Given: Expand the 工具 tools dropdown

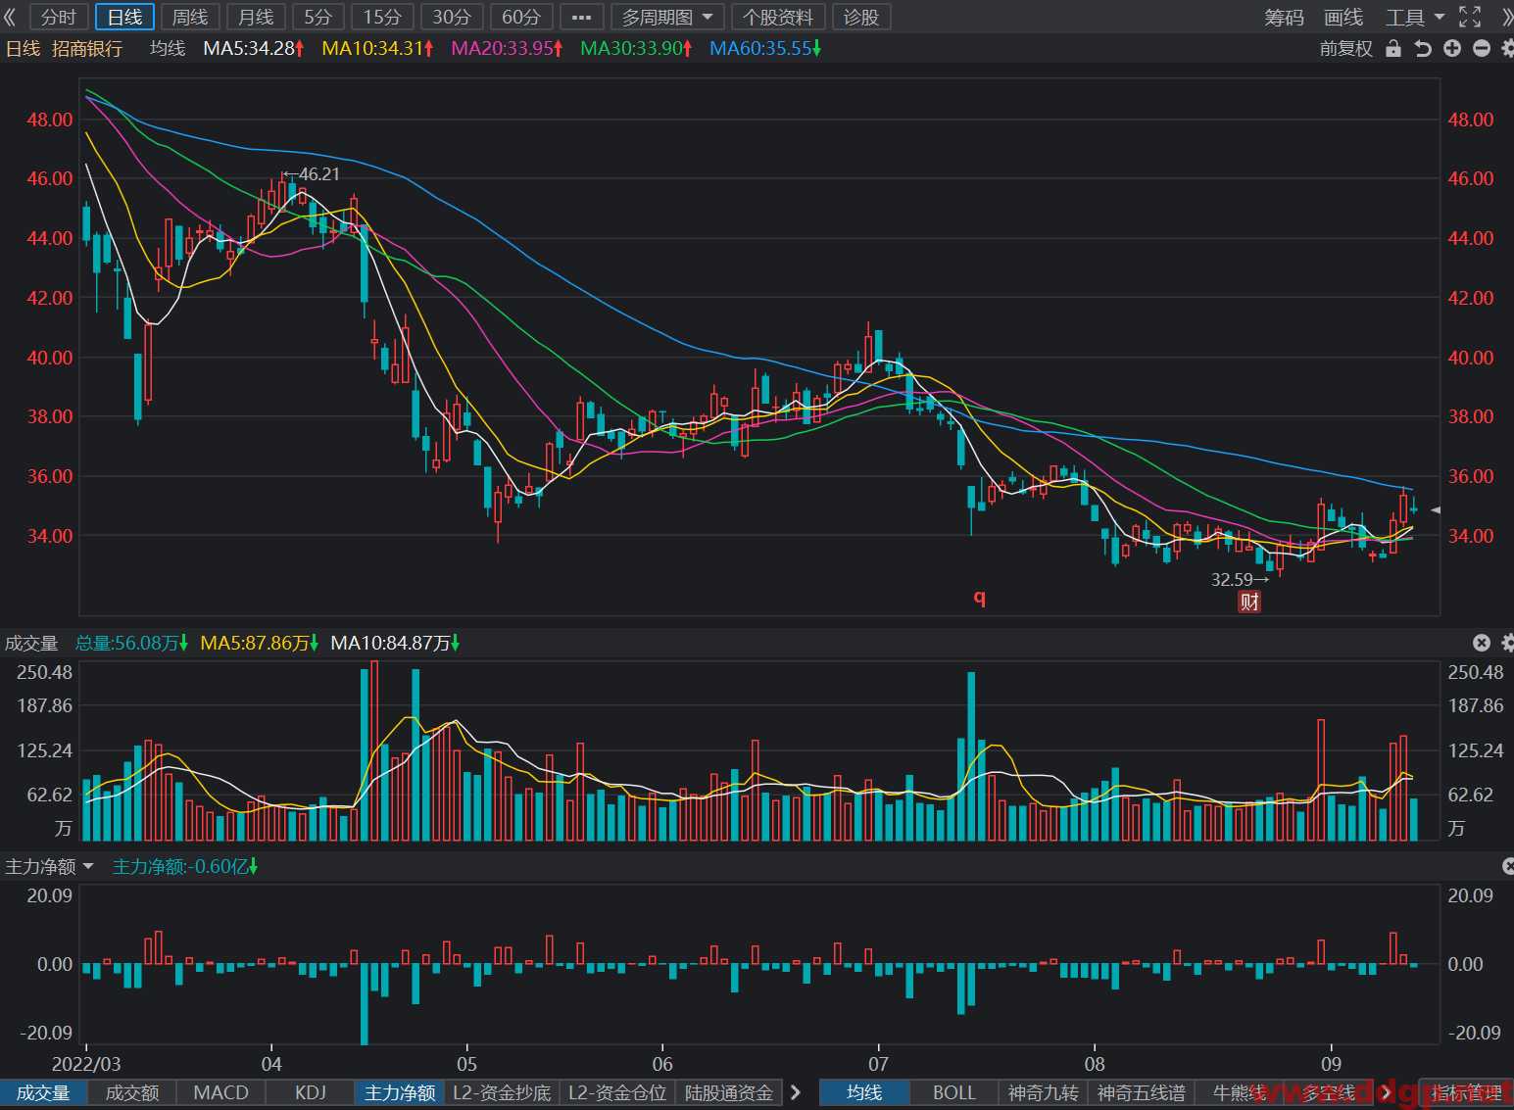Looking at the screenshot, I should pyautogui.click(x=1415, y=17).
